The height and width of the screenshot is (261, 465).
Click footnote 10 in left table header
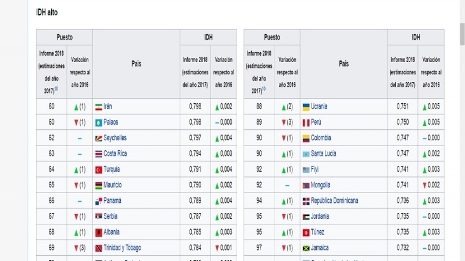pos(57,89)
